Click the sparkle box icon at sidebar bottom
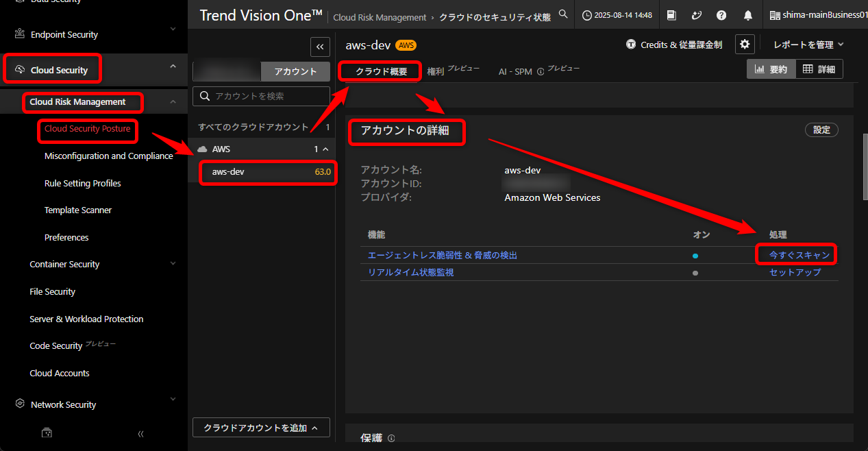The image size is (868, 451). 47,433
